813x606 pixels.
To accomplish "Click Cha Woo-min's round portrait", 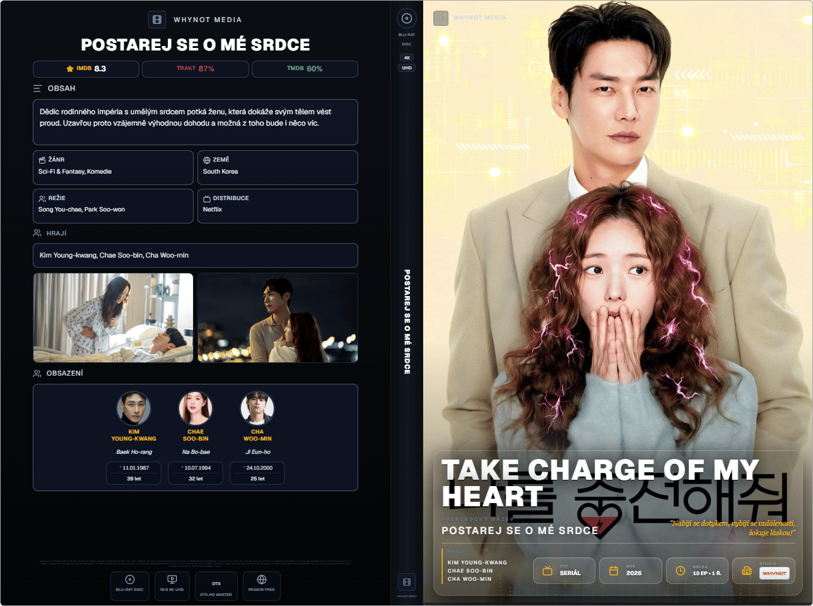I will click(257, 408).
